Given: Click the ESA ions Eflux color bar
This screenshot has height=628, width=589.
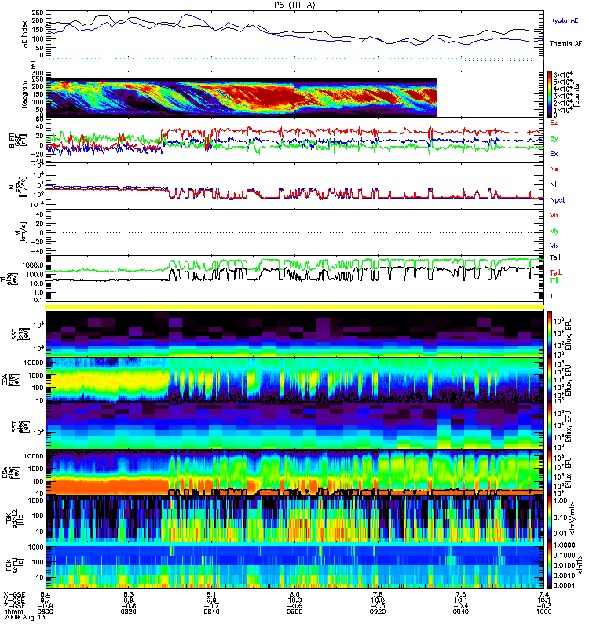Looking at the screenshot, I should click(x=550, y=380).
